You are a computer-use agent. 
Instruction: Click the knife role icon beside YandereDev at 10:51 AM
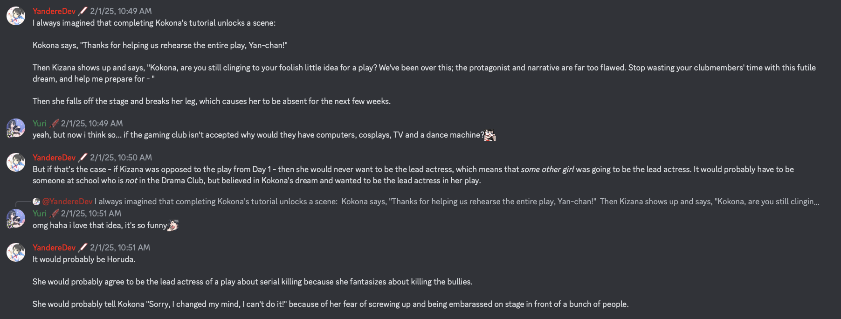tap(83, 248)
